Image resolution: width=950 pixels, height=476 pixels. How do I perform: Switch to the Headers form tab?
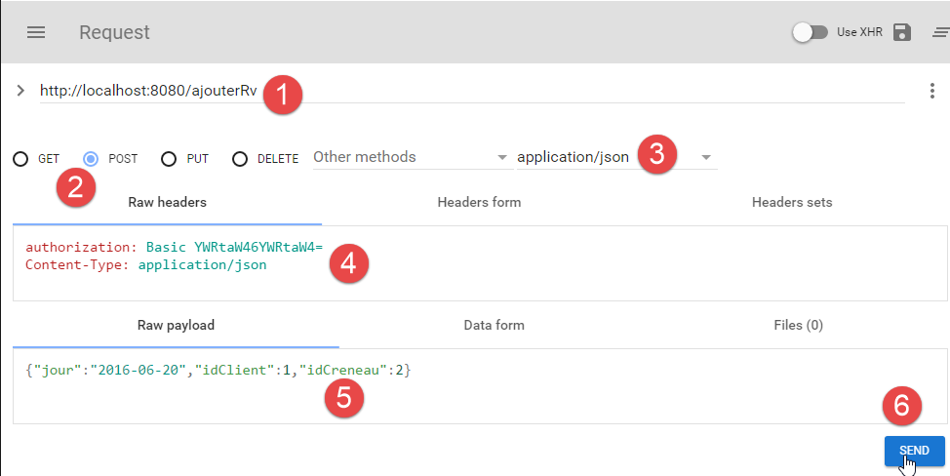pos(479,202)
